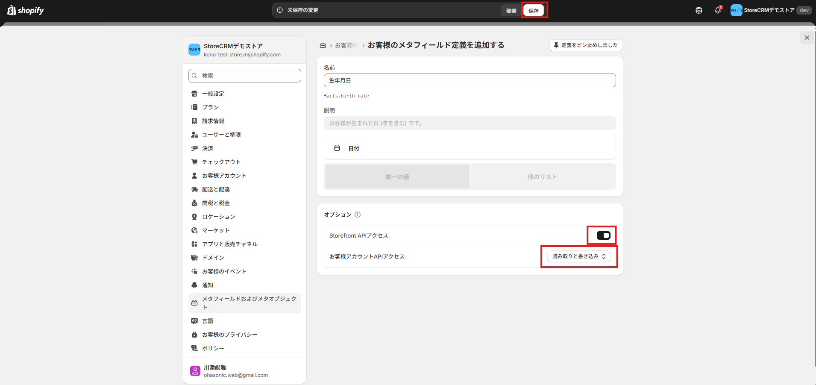Select the 単一の値 option

[x=397, y=176]
